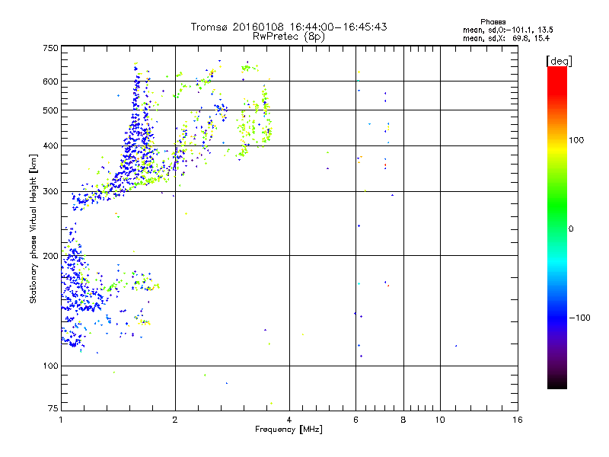Click the y-axis label '75'
This screenshot has height=457, width=609.
(53, 408)
